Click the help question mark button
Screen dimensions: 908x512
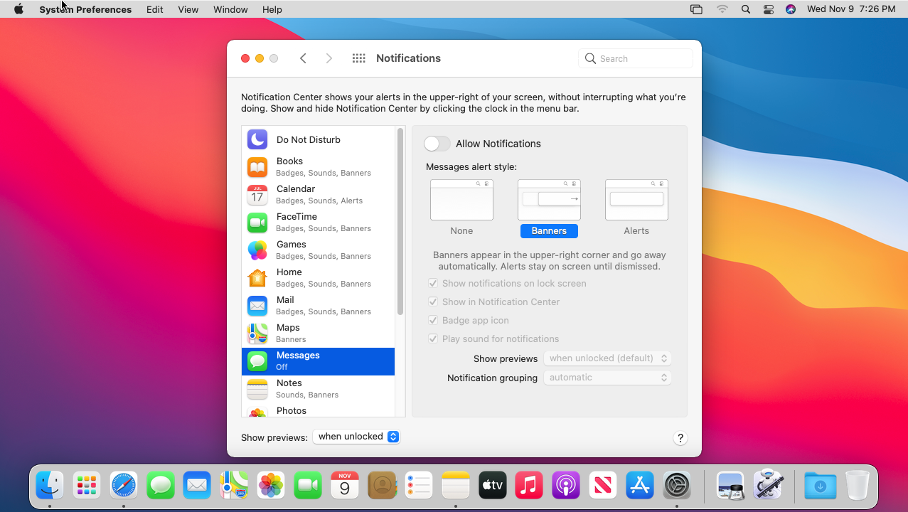pyautogui.click(x=680, y=438)
